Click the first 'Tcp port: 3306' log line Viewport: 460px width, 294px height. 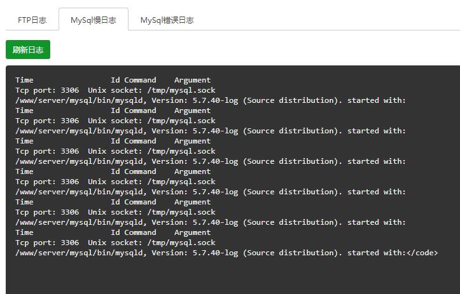[x=115, y=90]
